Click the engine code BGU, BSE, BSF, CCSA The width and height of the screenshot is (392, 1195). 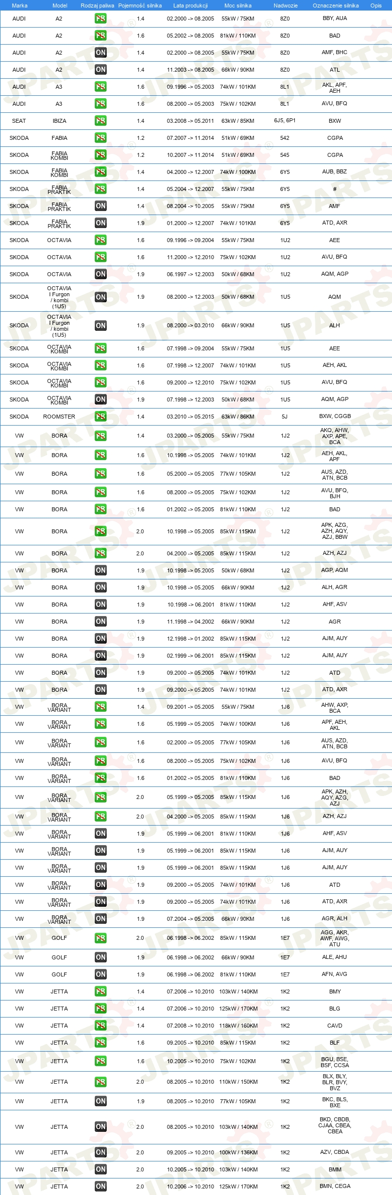coord(335,1062)
